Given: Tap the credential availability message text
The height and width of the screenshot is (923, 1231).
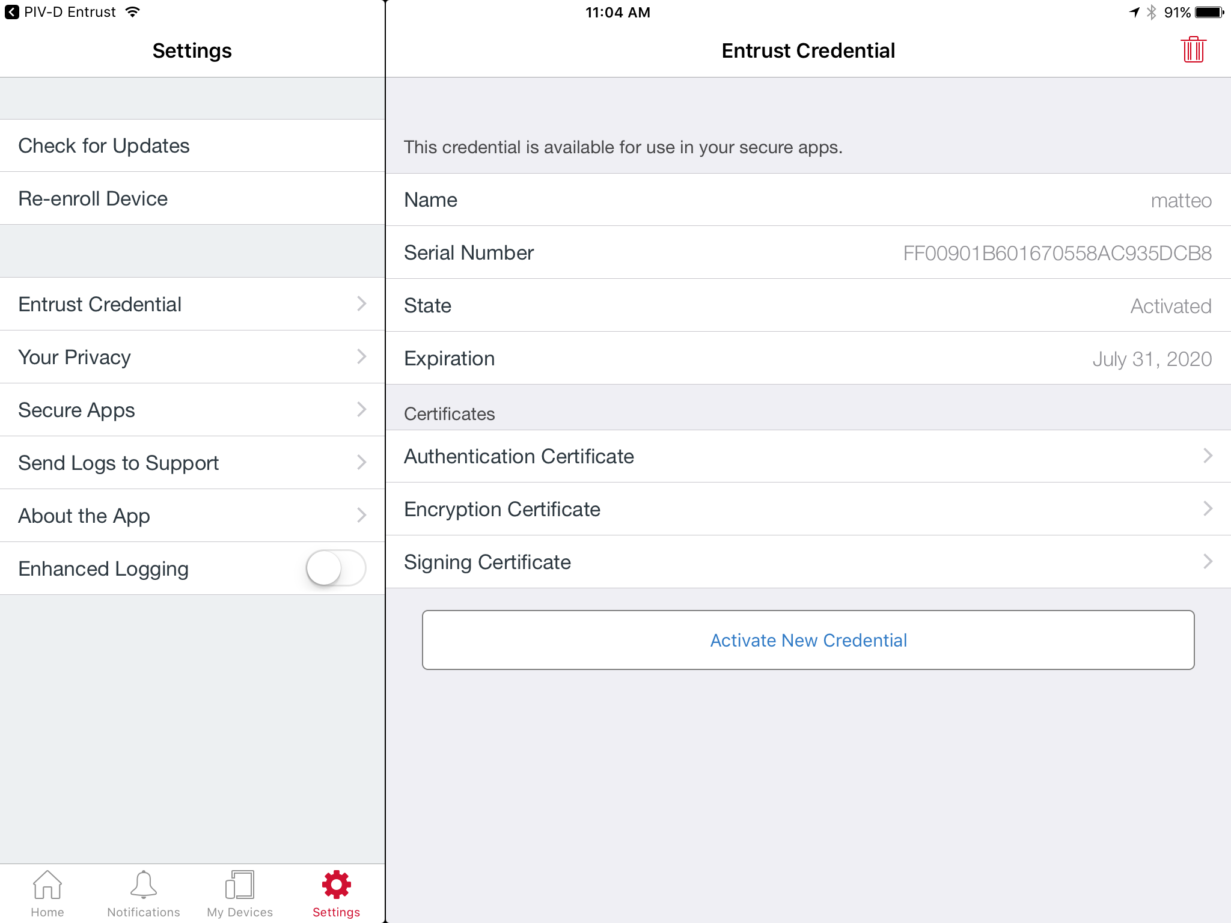Looking at the screenshot, I should [623, 147].
